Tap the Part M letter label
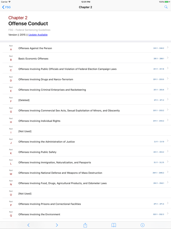This screenshot has height=229, width=171. click(x=11, y=174)
